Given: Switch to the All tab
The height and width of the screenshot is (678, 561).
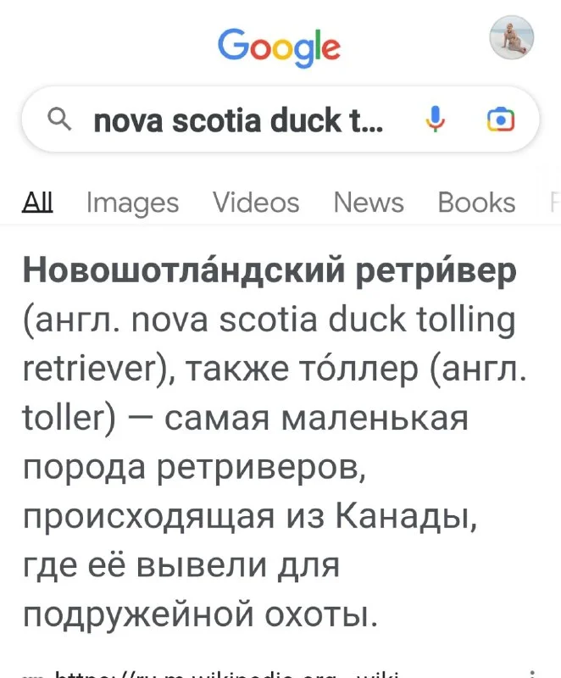Looking at the screenshot, I should pyautogui.click(x=37, y=203).
